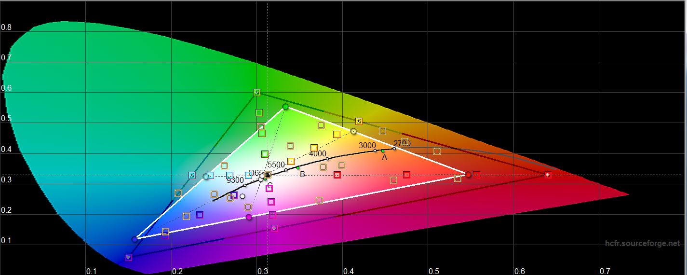Click the x-axis value 0.5

[433, 272]
